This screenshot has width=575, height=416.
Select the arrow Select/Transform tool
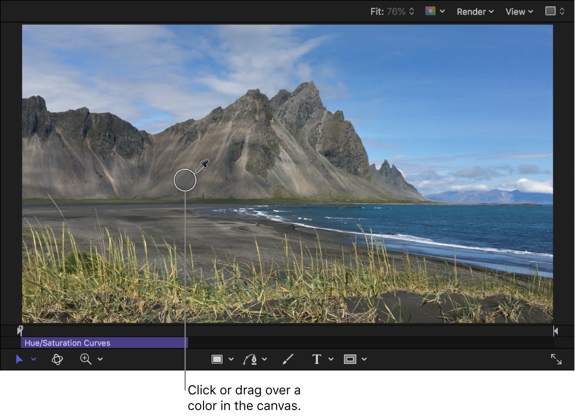click(19, 359)
